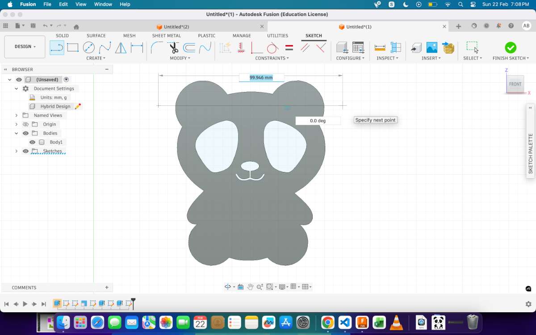Click the Equal constraint icon
The image size is (536, 335).
[289, 47]
